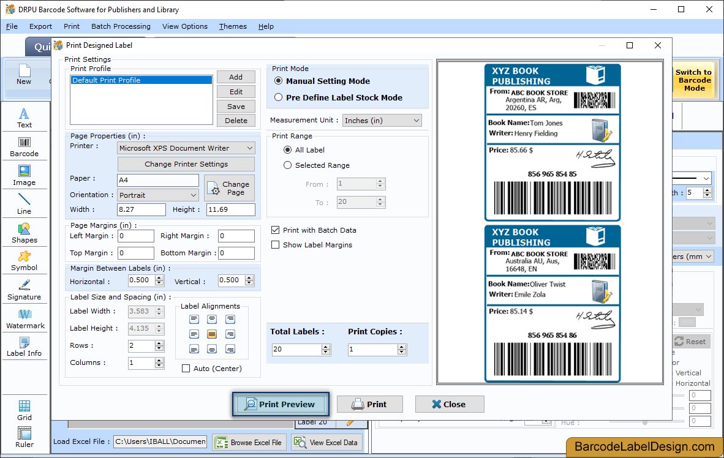Viewport: 724px width, 458px height.
Task: Click View Excel Data button
Action: pyautogui.click(x=326, y=442)
